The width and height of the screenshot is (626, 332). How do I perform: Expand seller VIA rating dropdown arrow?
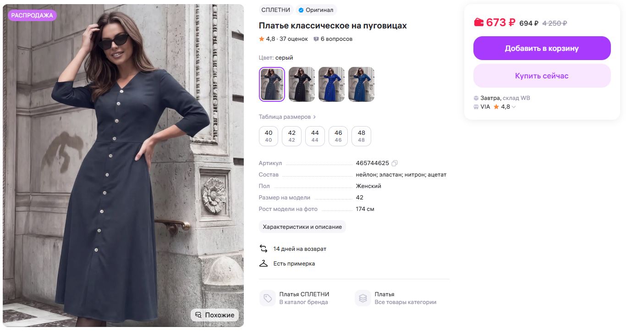[514, 107]
